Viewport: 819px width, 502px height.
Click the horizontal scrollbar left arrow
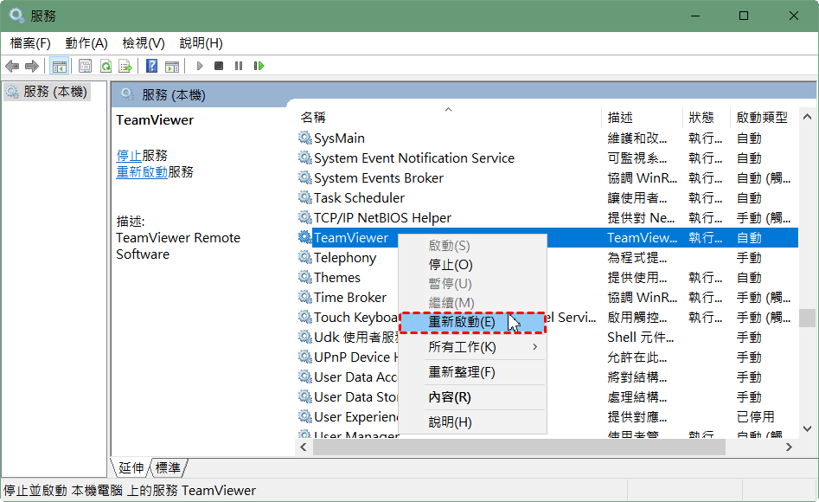coord(304,447)
